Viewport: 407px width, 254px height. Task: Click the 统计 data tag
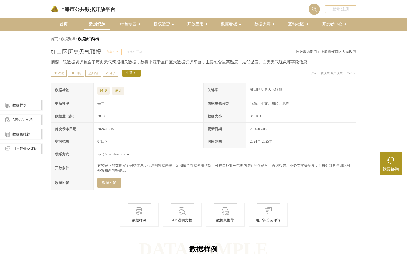[118, 91]
